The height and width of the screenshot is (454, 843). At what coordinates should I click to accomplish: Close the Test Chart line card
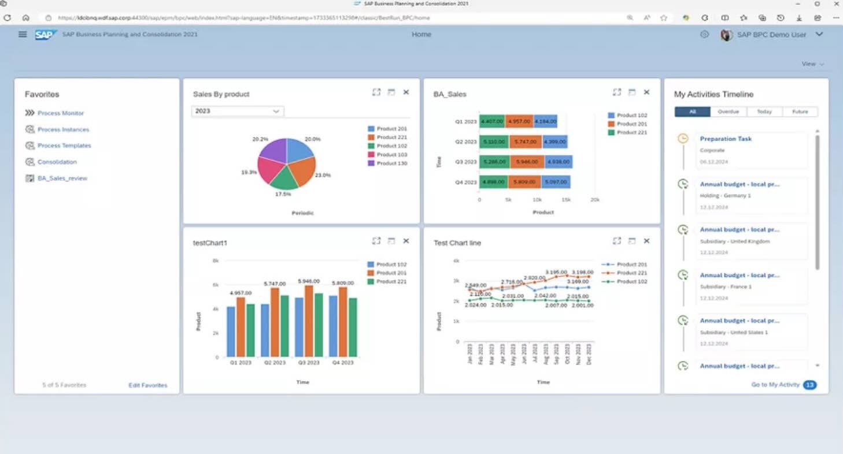(646, 241)
